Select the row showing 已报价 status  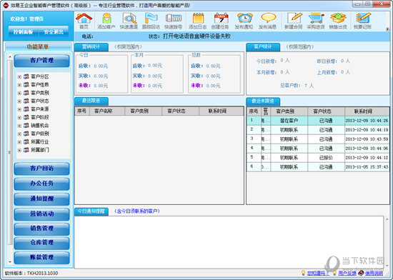point(318,158)
